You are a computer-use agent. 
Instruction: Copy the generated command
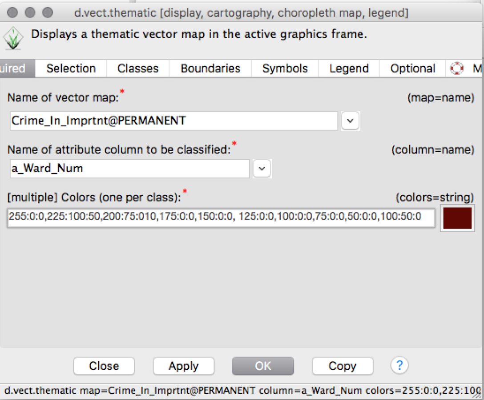tap(342, 366)
